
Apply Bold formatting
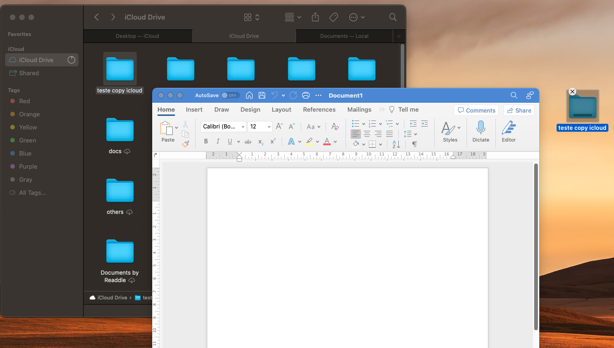(206, 142)
